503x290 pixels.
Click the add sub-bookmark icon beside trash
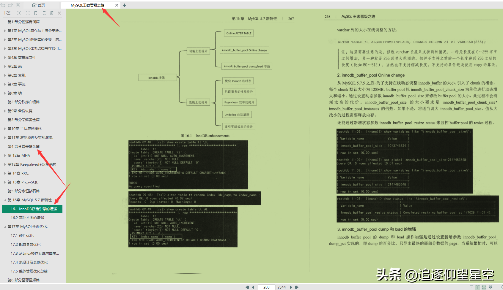pyautogui.click(x=44, y=13)
